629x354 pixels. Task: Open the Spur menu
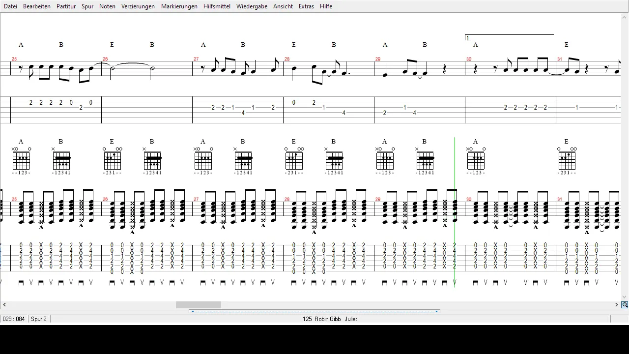87,6
